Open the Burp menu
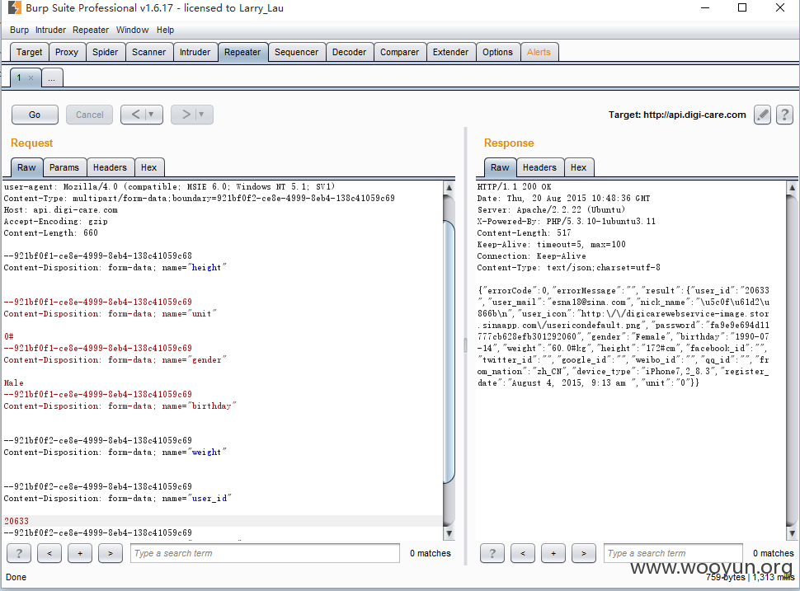800x591 pixels. (20, 30)
